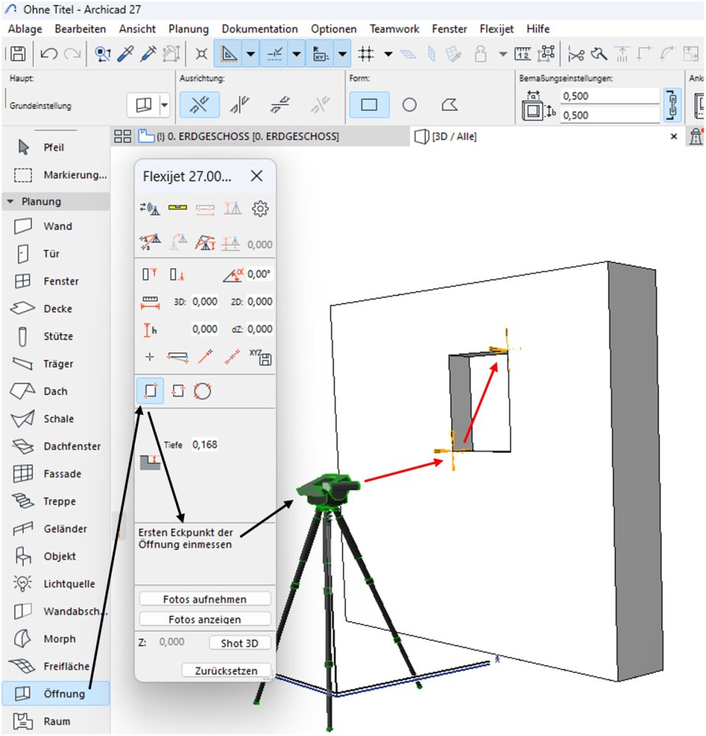The width and height of the screenshot is (706, 736).
Task: Click the undo arrow
Action: pos(49,54)
